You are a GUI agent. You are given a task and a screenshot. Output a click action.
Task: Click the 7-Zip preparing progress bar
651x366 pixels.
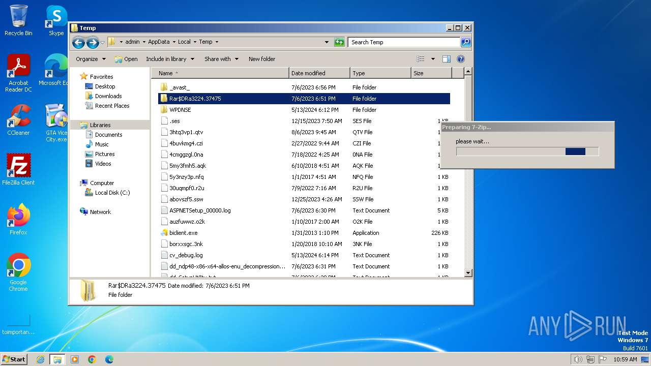click(527, 151)
